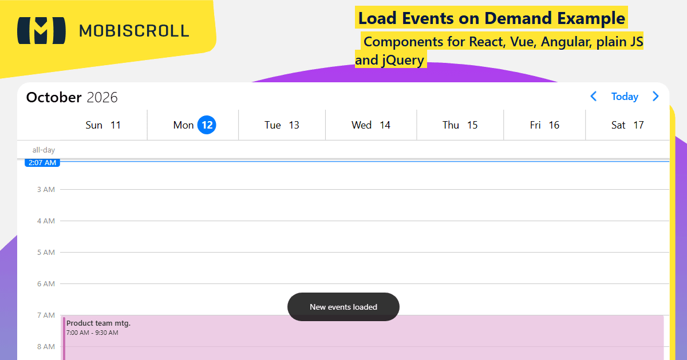This screenshot has width=687, height=360.
Task: Click the 4 AM time label
Action: (46, 221)
